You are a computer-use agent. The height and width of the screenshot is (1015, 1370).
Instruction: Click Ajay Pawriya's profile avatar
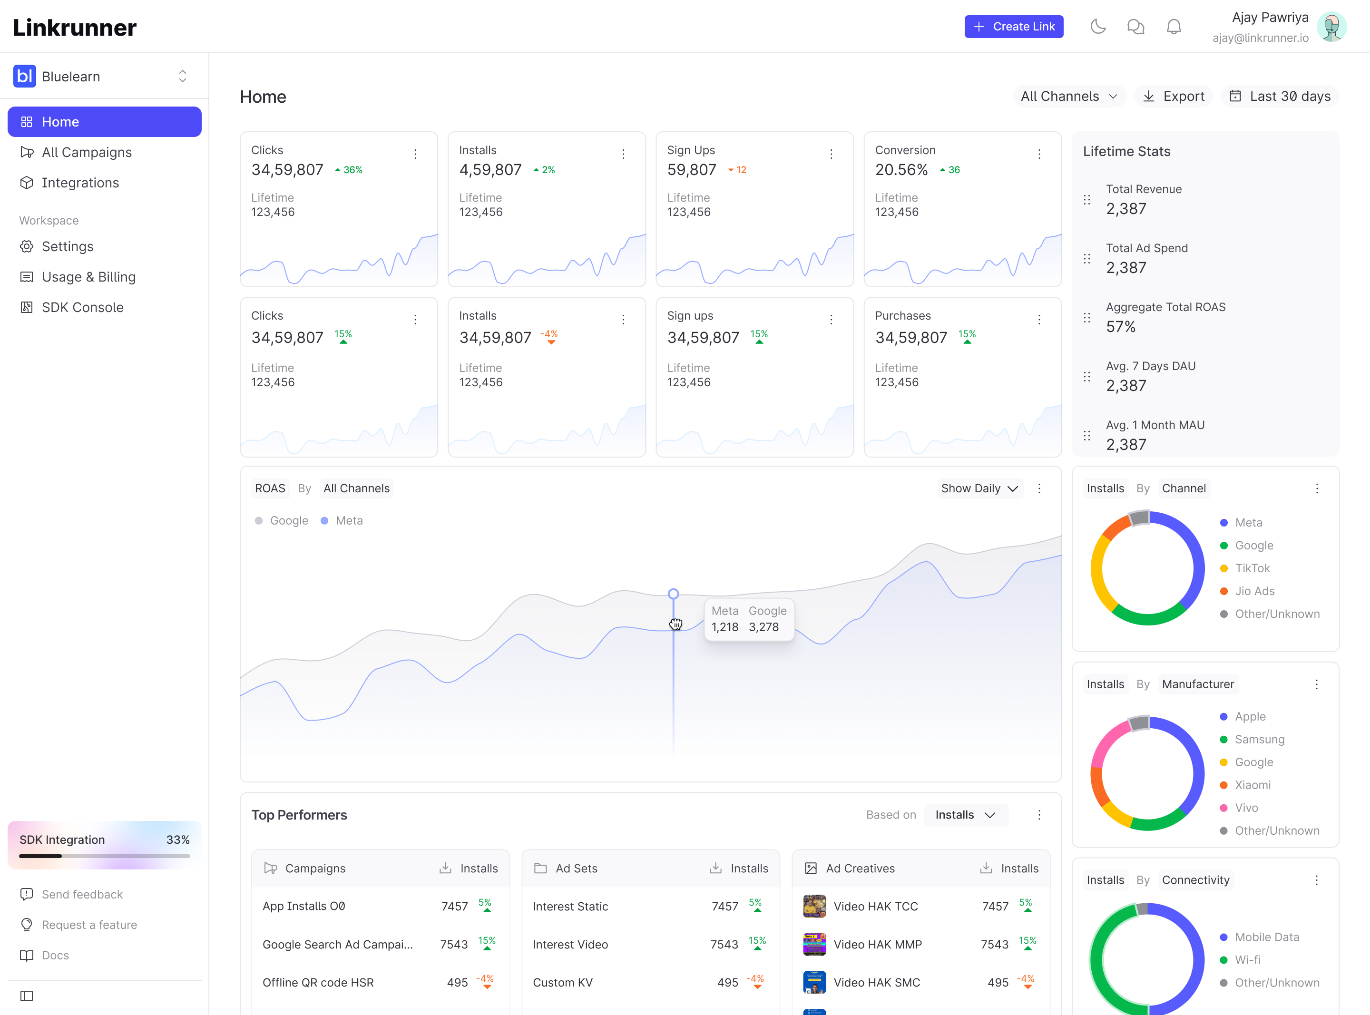point(1331,27)
